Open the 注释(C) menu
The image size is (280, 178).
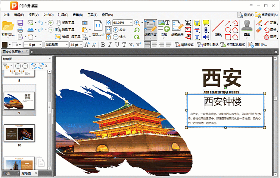[x=63, y=15]
